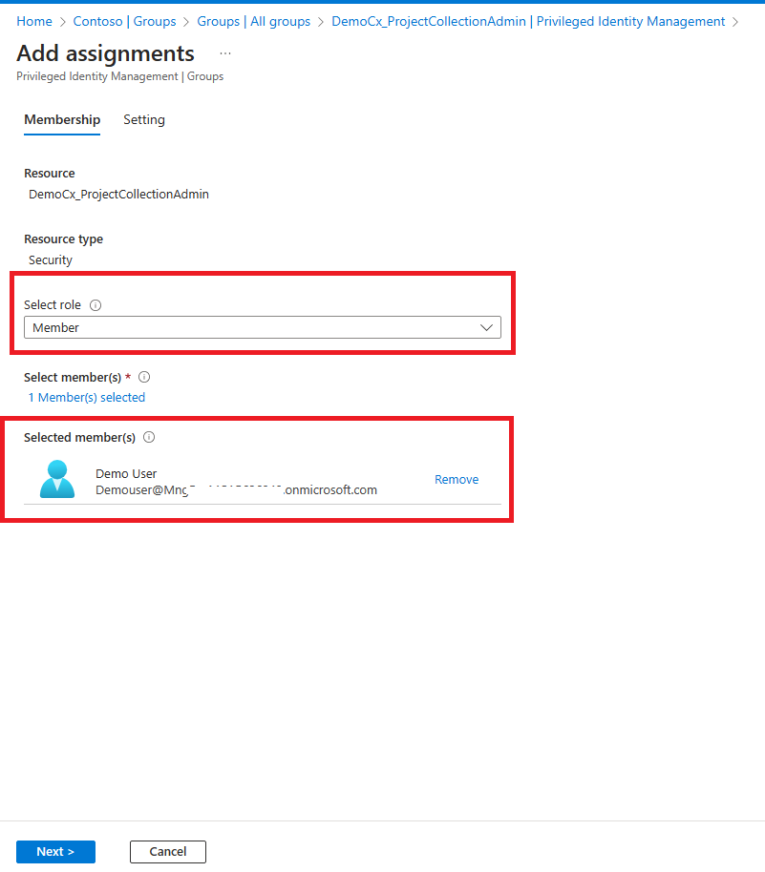This screenshot has width=765, height=872.
Task: Click the Demo User name text
Action: tap(126, 473)
